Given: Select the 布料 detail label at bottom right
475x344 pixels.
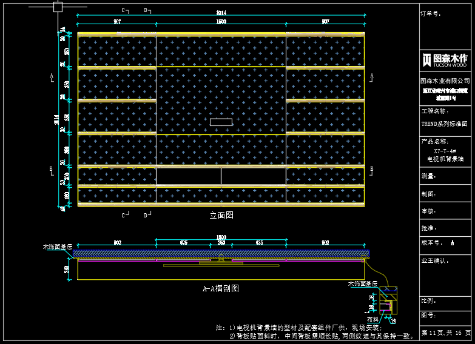Looking at the screenshot, I should point(372,318).
